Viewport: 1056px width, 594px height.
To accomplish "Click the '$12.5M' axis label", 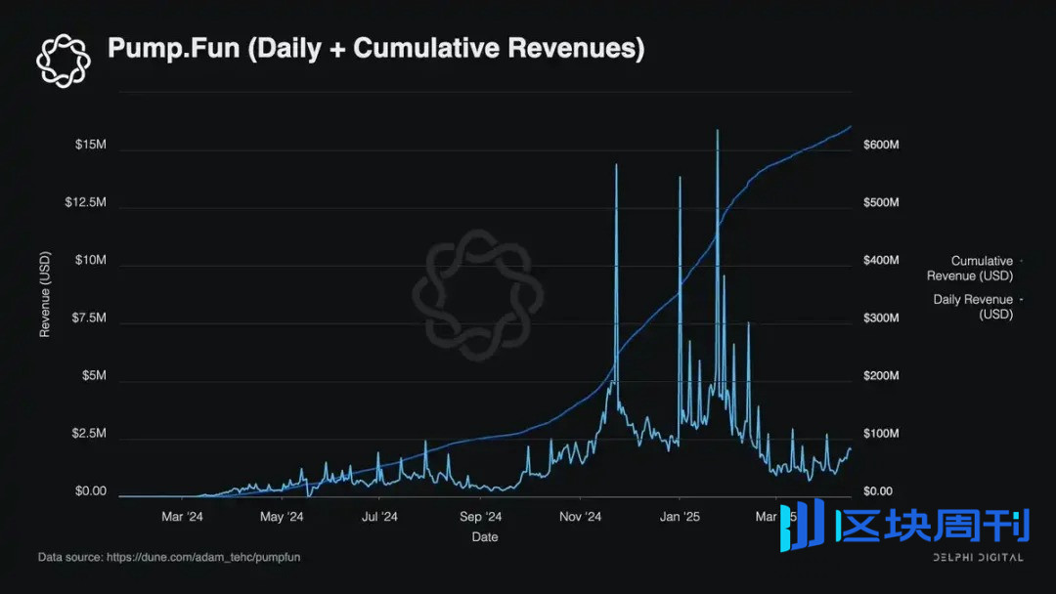I will click(85, 202).
